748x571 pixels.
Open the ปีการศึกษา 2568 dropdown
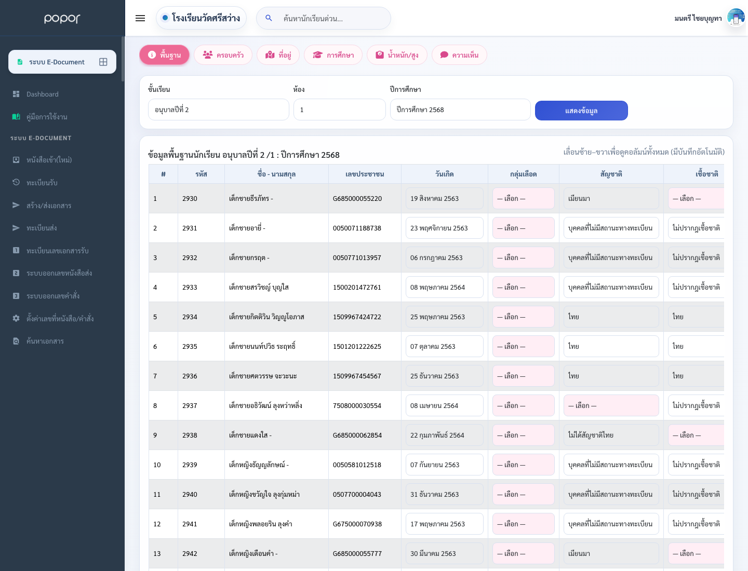tap(460, 110)
